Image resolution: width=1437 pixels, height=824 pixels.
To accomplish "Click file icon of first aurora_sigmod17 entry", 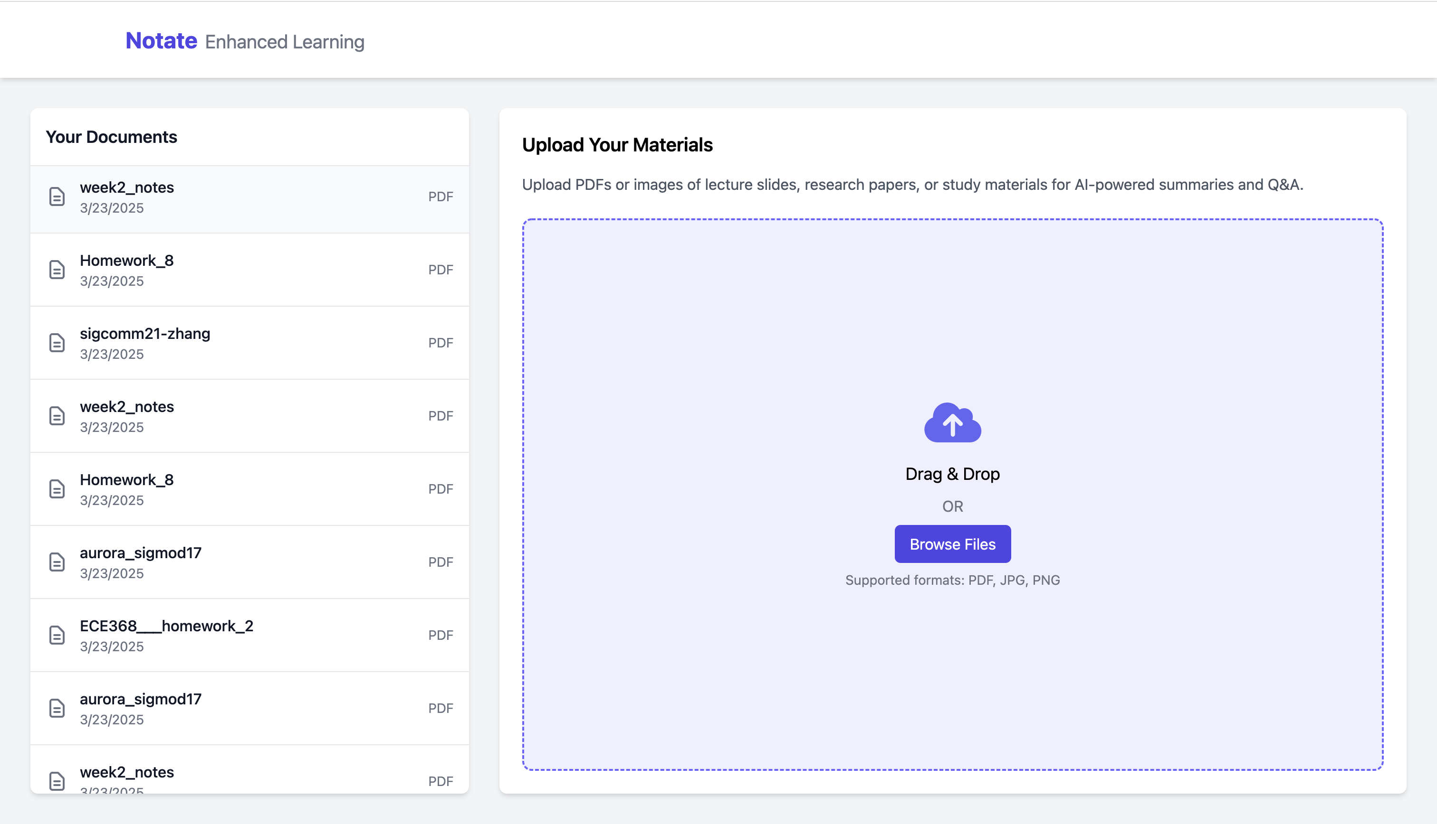I will (x=57, y=562).
